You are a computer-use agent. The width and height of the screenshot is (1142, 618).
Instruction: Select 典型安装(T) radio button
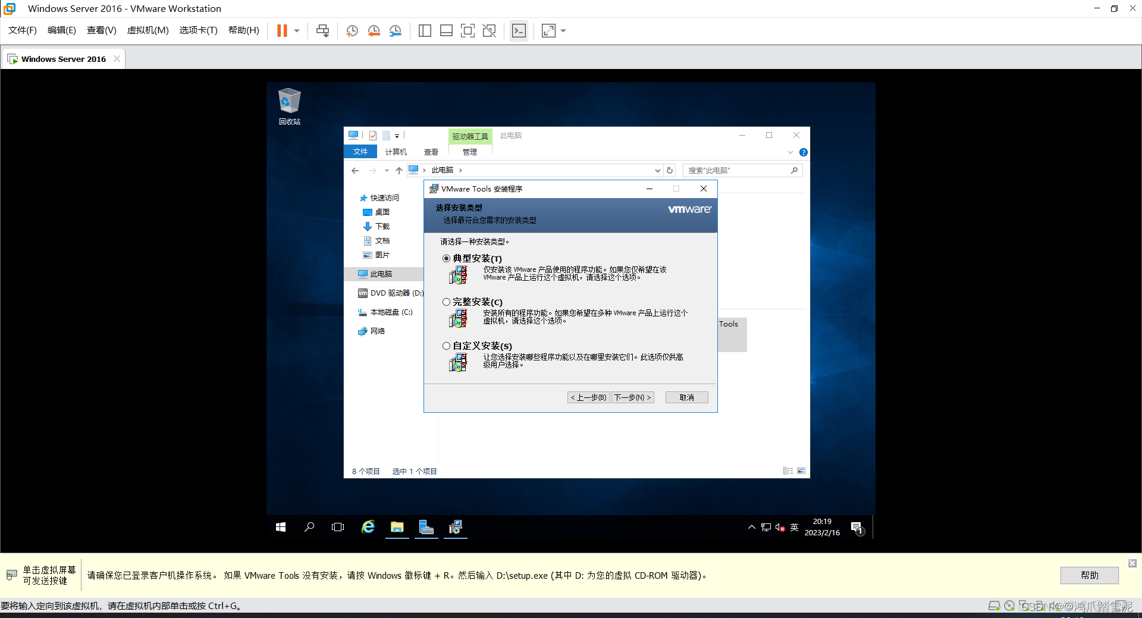coord(446,259)
